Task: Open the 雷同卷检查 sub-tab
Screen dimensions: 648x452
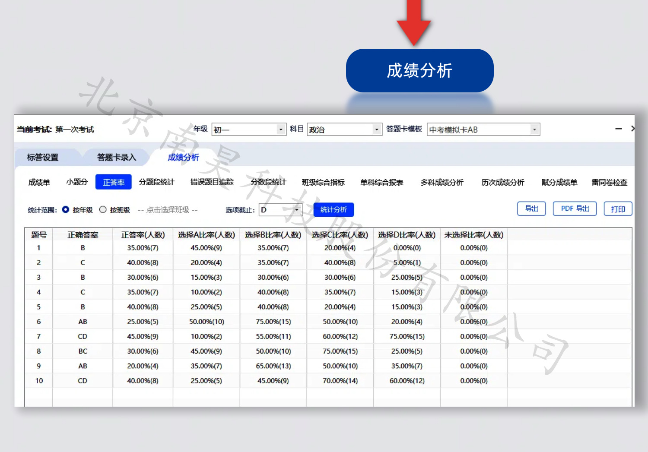Action: coord(610,182)
